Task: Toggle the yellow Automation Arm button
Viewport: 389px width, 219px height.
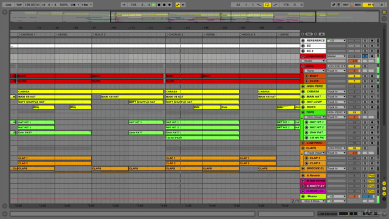Action: (x=178, y=5)
